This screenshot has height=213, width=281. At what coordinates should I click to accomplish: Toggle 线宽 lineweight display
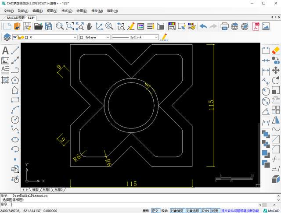click(x=215, y=211)
